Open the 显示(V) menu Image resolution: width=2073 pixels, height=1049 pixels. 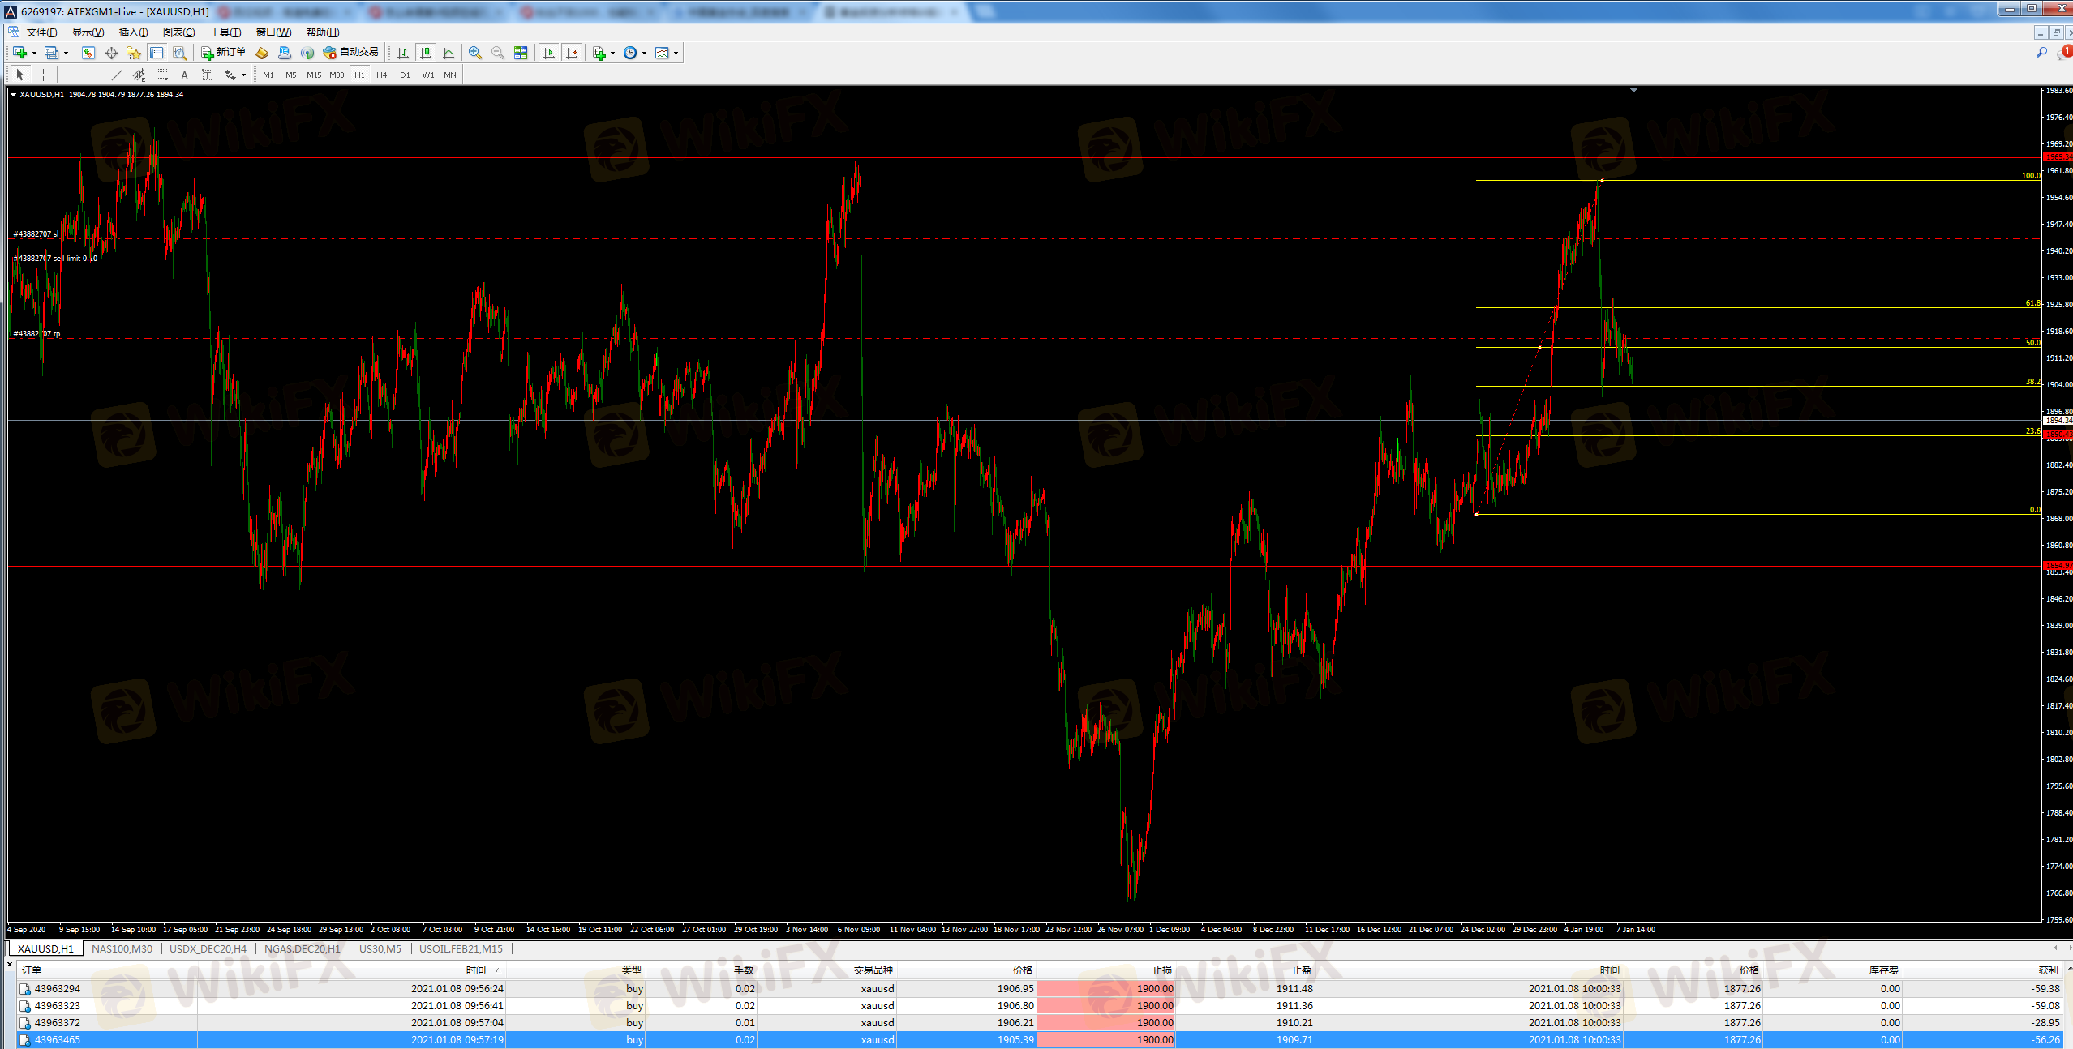(88, 32)
